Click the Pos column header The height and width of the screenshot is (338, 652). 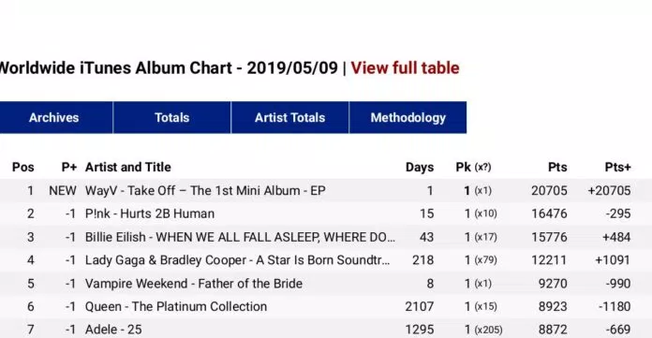(x=22, y=168)
